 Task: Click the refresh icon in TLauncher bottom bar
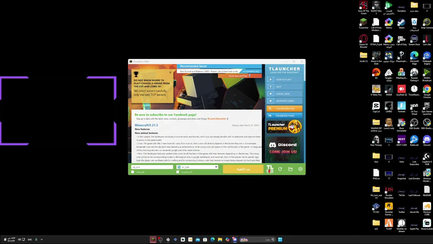point(280,169)
